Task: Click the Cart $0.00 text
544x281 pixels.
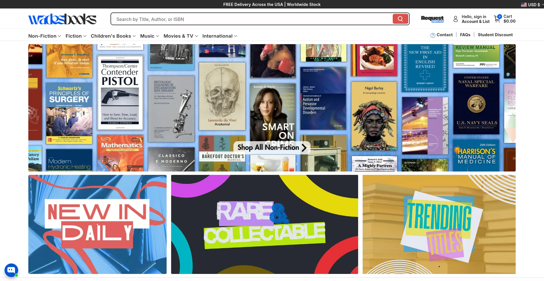Action: pos(509,19)
